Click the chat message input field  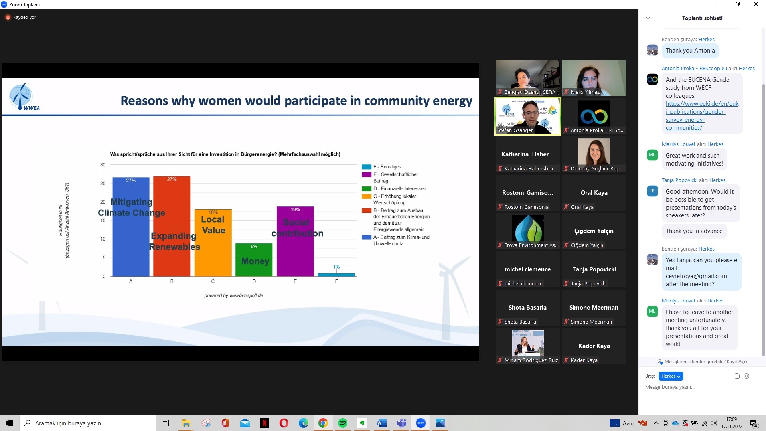(702, 387)
